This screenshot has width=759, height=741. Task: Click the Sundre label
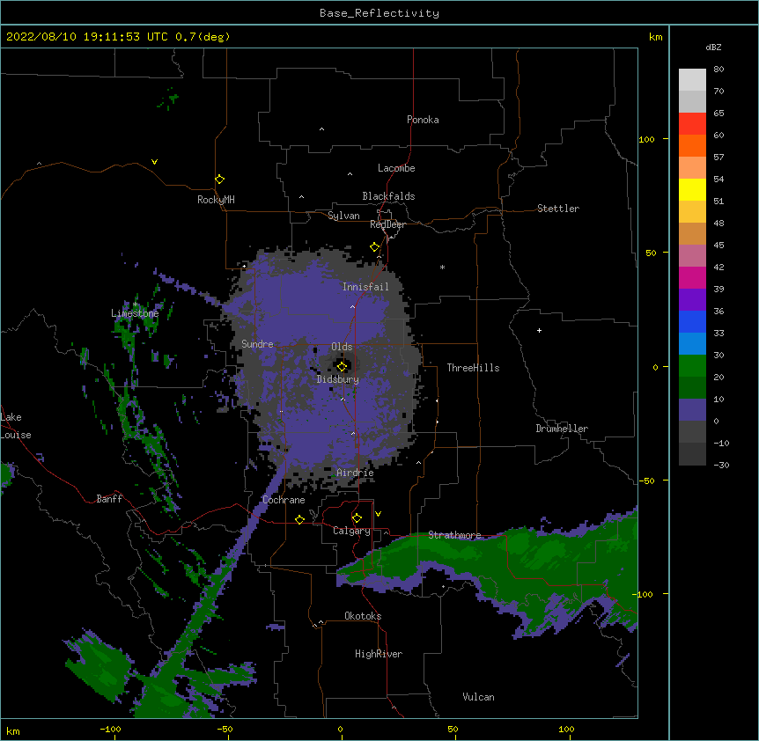(257, 344)
